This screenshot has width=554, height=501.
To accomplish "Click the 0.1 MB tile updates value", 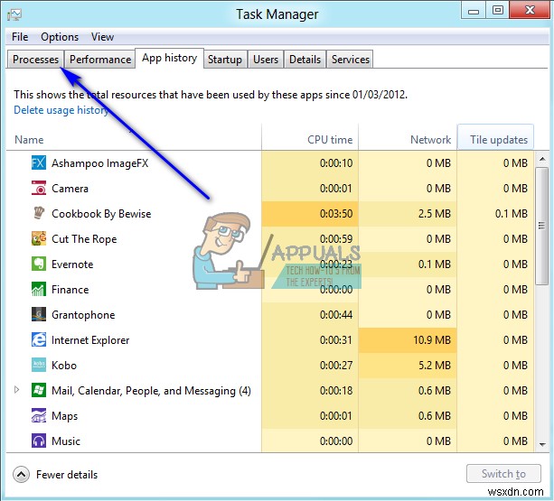I will click(512, 213).
